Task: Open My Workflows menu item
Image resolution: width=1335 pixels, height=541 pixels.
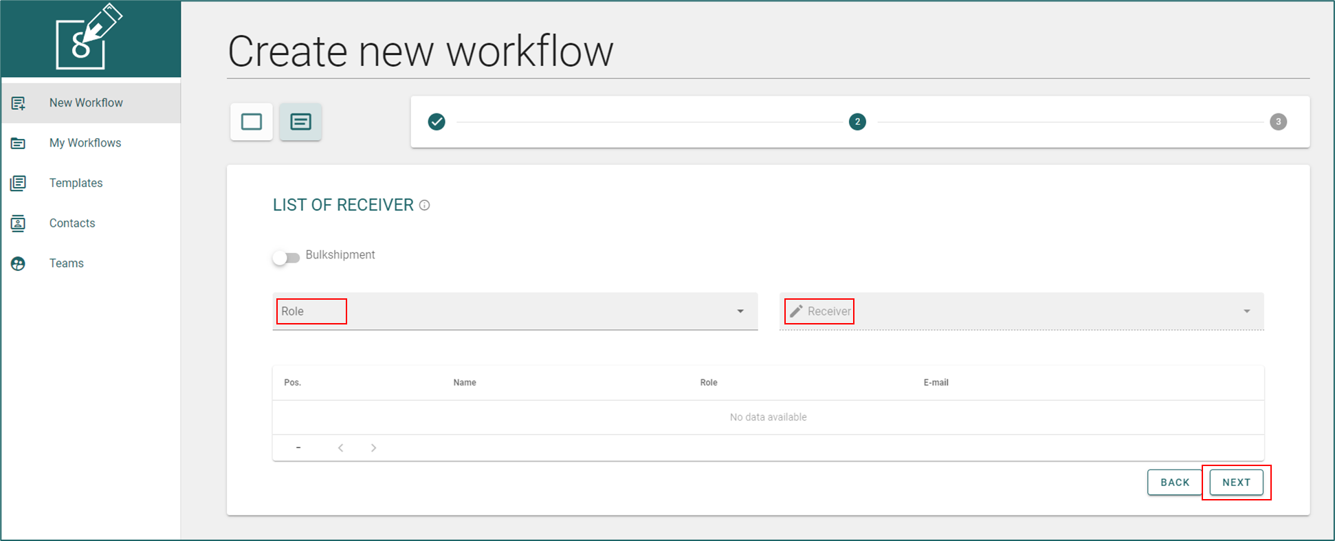Action: point(91,143)
